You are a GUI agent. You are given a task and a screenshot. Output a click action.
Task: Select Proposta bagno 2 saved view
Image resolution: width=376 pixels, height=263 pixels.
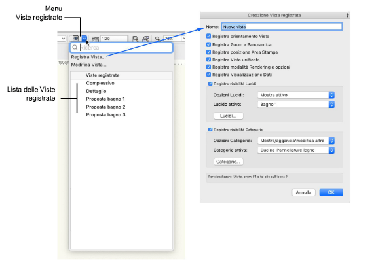[105, 107]
